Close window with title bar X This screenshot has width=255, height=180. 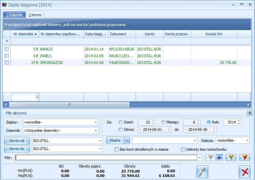tap(250, 5)
